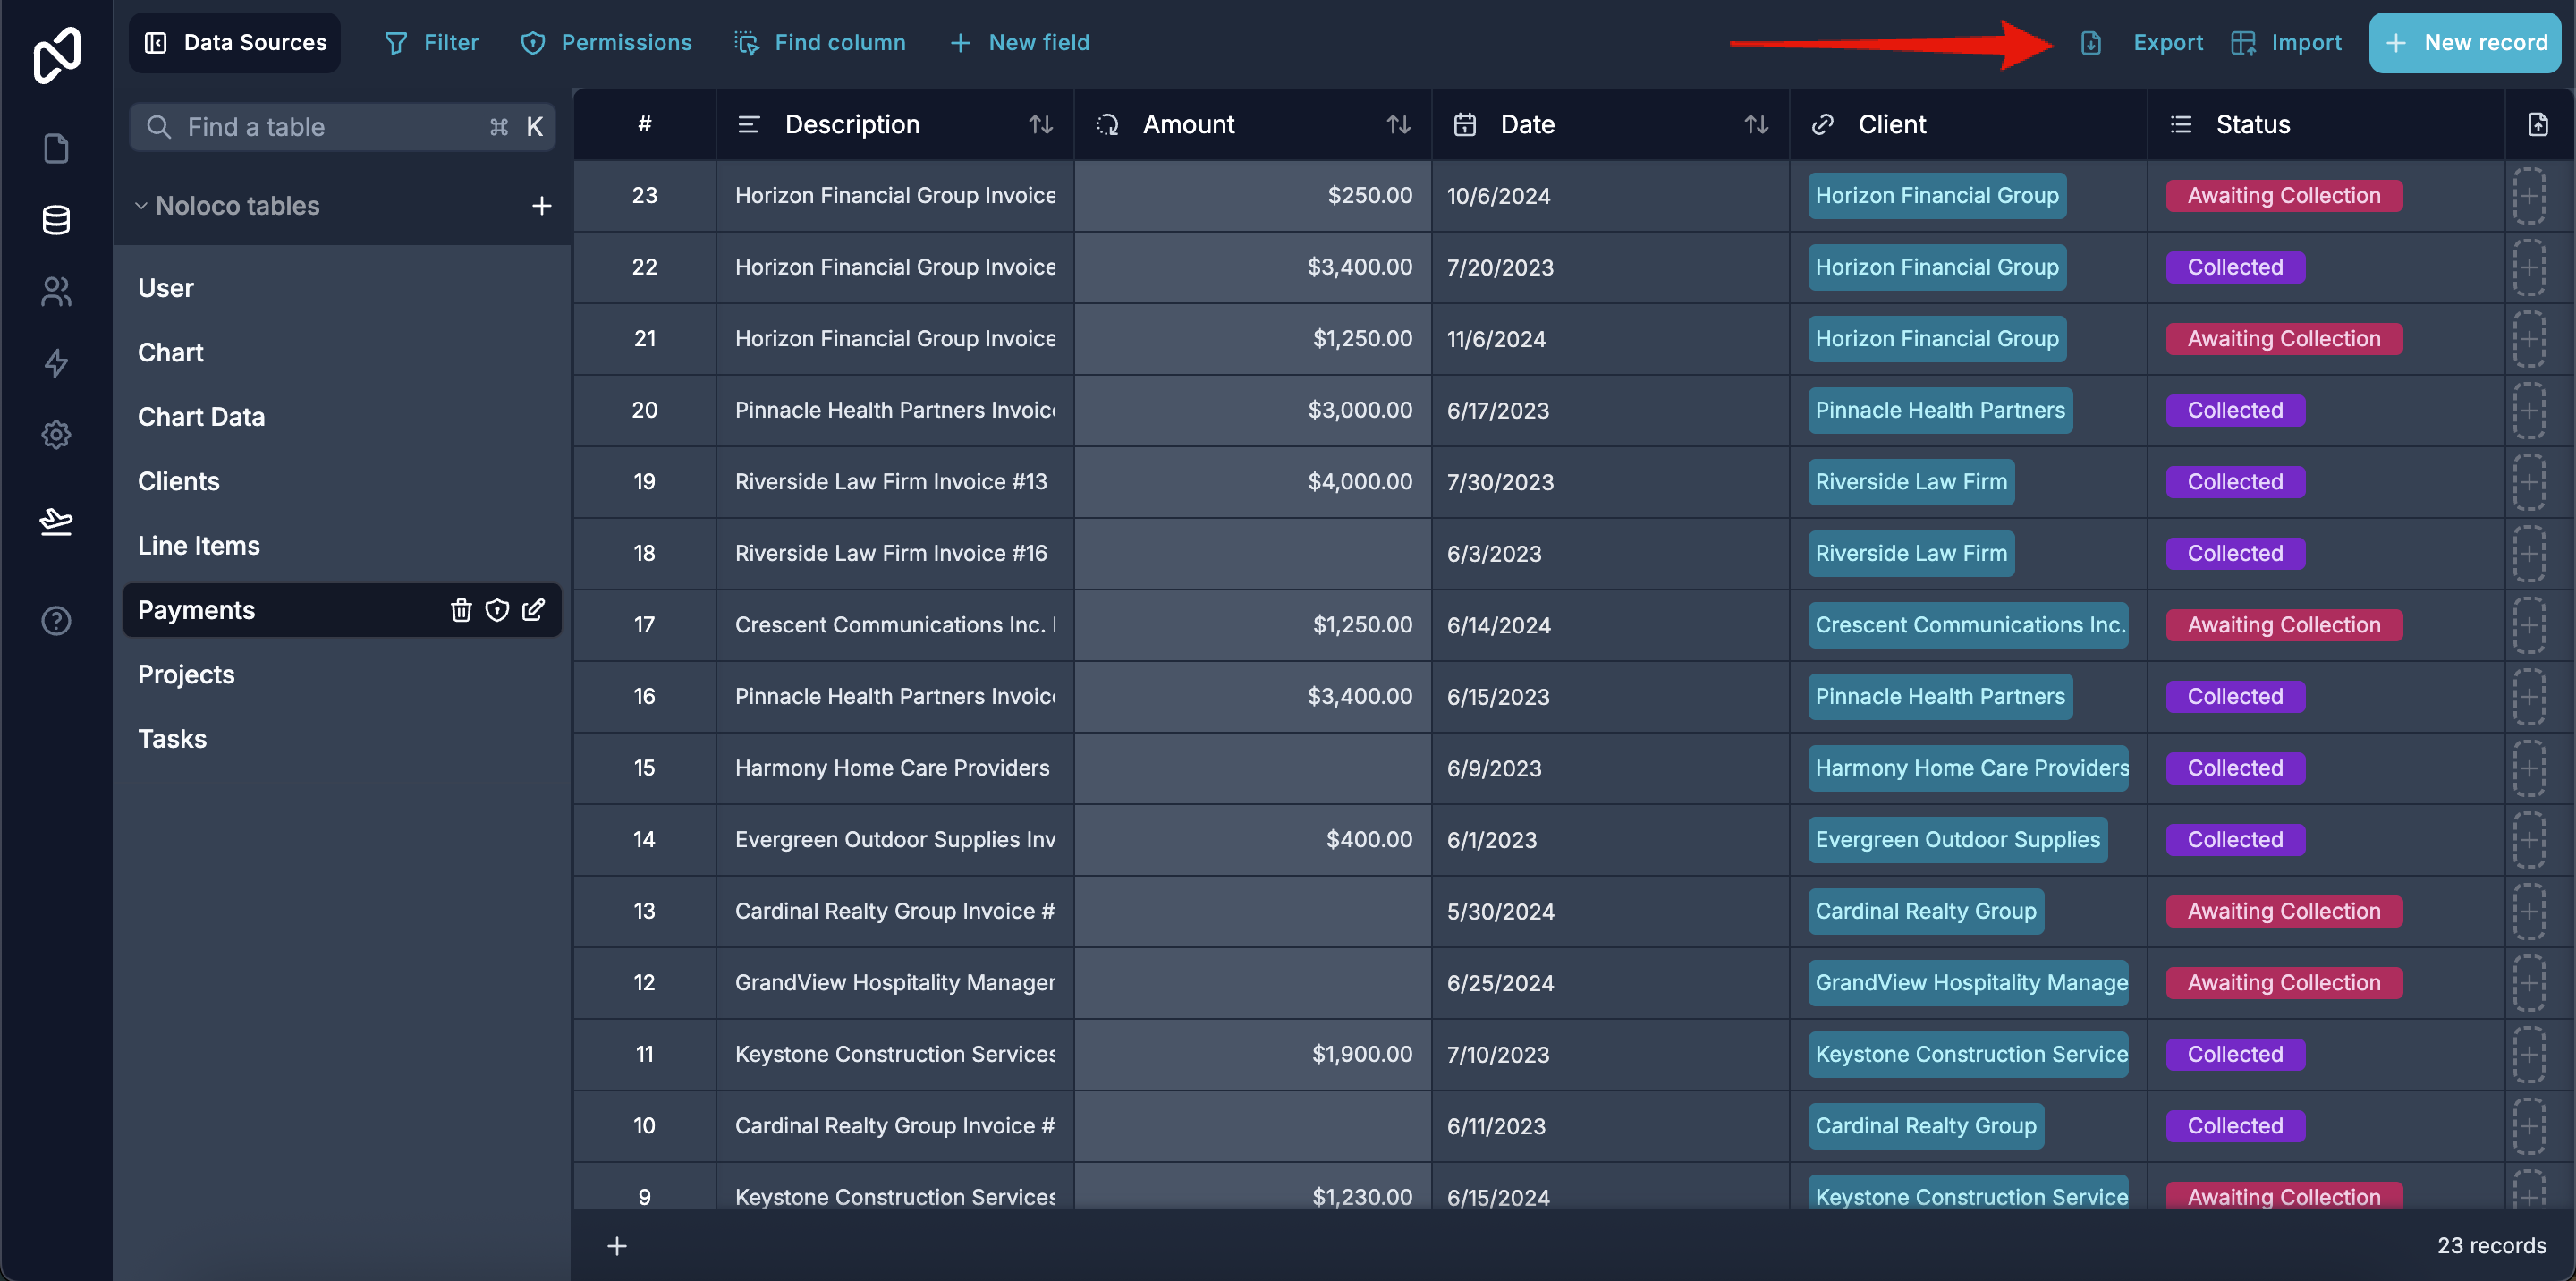The width and height of the screenshot is (2576, 1281).
Task: Edit the Payments table name pencil icon
Action: click(x=534, y=609)
